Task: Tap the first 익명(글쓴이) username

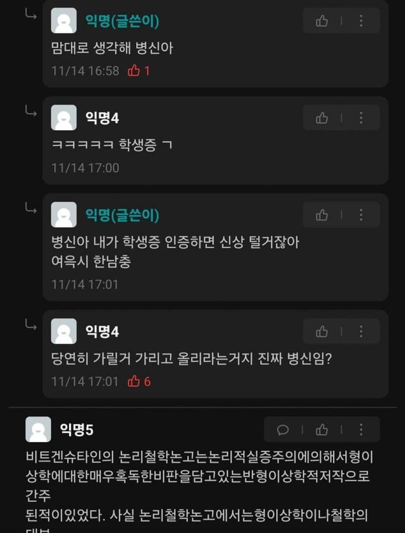Action: 122,21
